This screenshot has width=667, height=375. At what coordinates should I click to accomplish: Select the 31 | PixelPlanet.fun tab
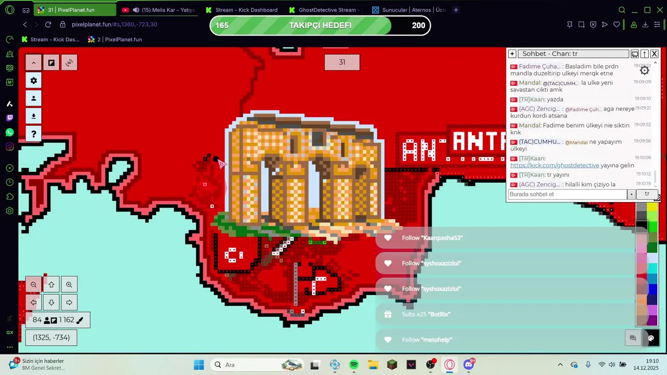pyautogui.click(x=76, y=10)
